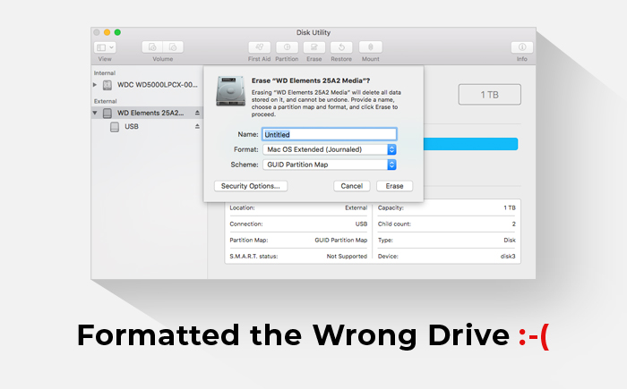
Task: Open the Scheme dropdown menu
Action: [329, 165]
